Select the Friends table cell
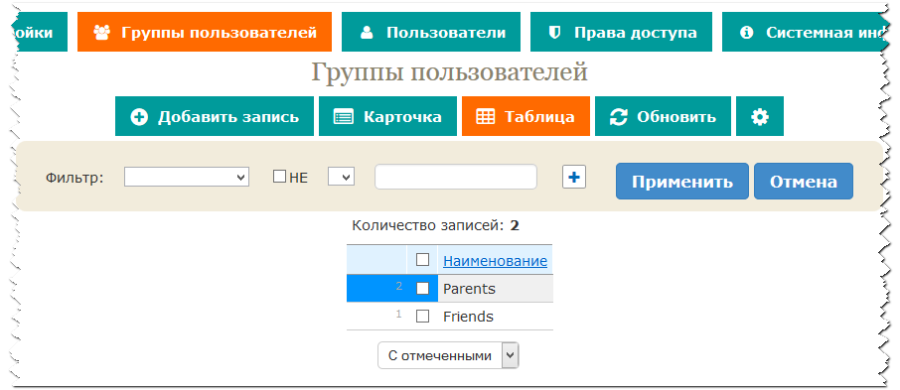The height and width of the screenshot is (390, 900). click(496, 316)
